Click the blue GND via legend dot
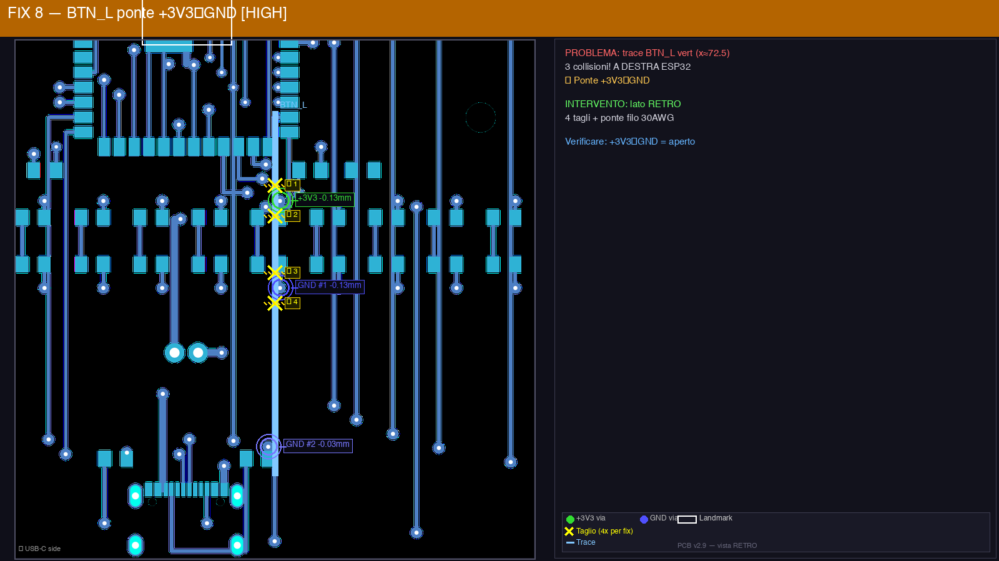 click(x=644, y=519)
